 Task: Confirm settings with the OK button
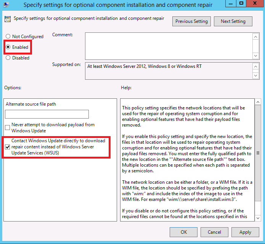point(183,232)
